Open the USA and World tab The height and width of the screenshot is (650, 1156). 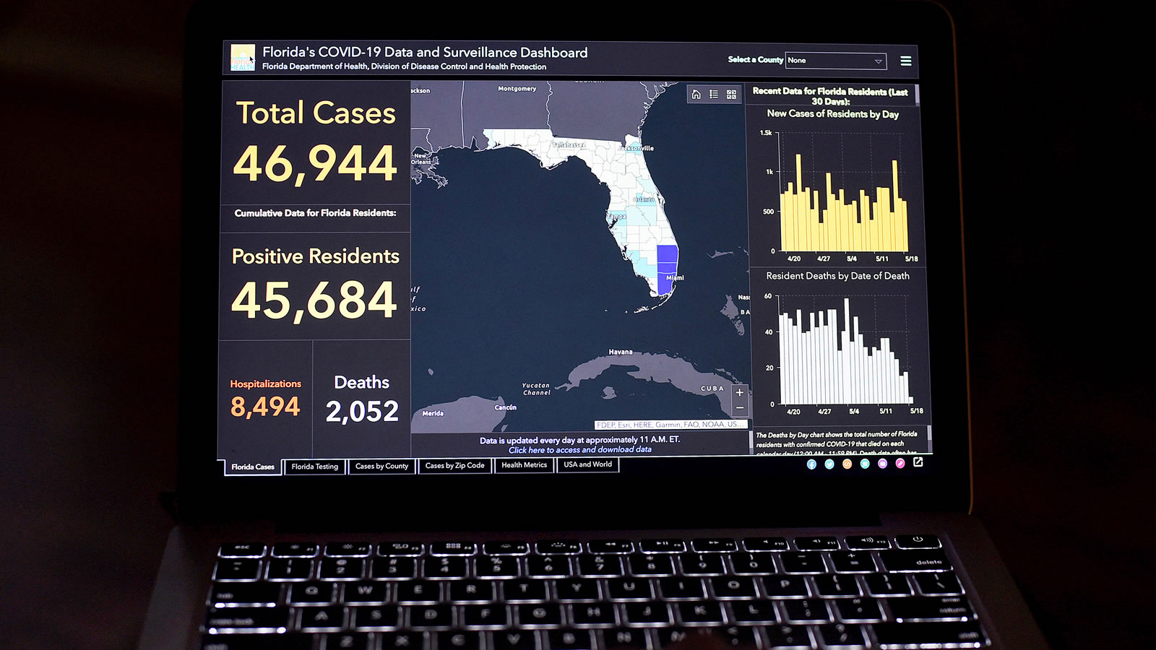tap(587, 464)
